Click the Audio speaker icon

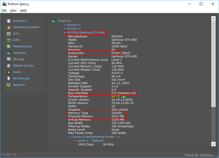(x=9, y=72)
